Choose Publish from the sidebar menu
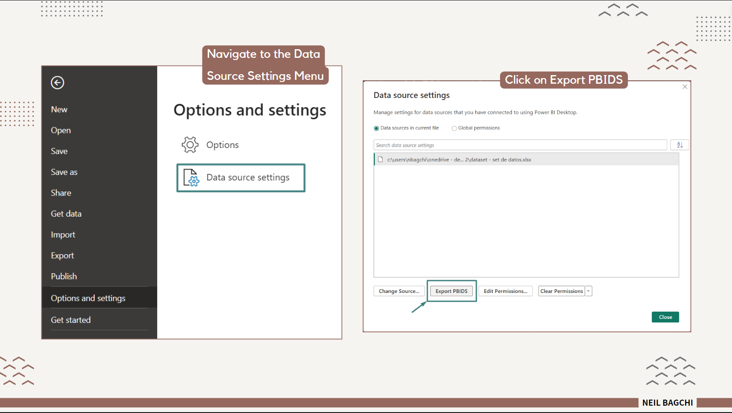The height and width of the screenshot is (413, 732). pyautogui.click(x=64, y=276)
